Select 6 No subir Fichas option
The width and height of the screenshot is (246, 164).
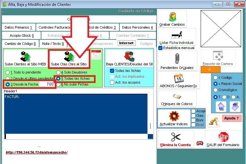58,85
